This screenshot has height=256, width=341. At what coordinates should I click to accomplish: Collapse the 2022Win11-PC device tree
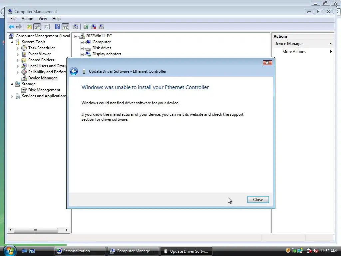76,36
